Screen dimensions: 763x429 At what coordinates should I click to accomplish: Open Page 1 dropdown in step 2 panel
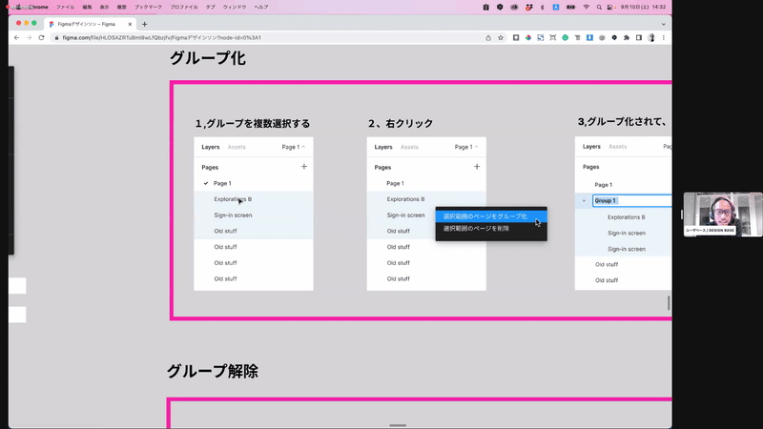(x=466, y=147)
